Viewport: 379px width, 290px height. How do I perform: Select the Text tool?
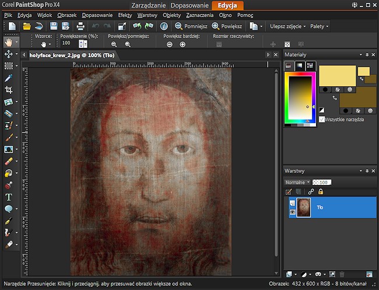(x=9, y=197)
